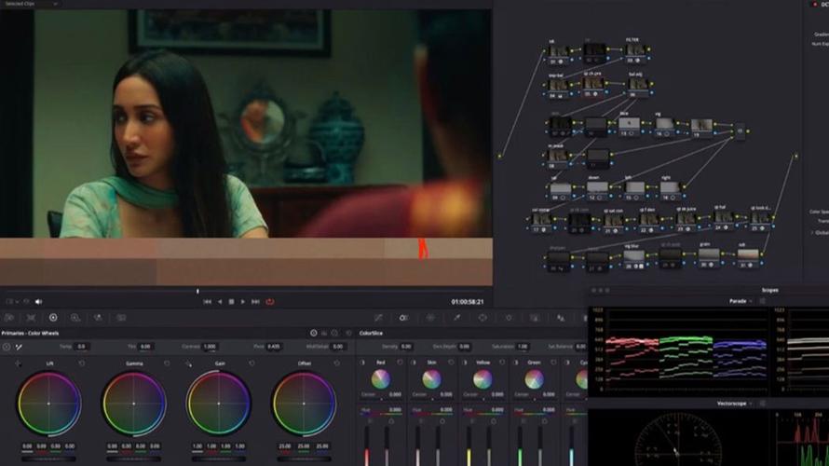Click the viewer scrubber playhead
The image size is (829, 466).
(x=197, y=291)
